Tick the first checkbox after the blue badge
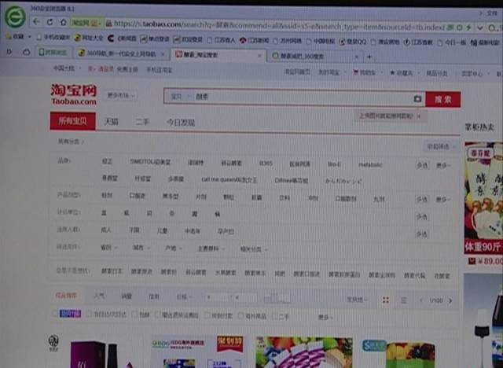The width and height of the screenshot is (503, 368). pyautogui.click(x=89, y=314)
